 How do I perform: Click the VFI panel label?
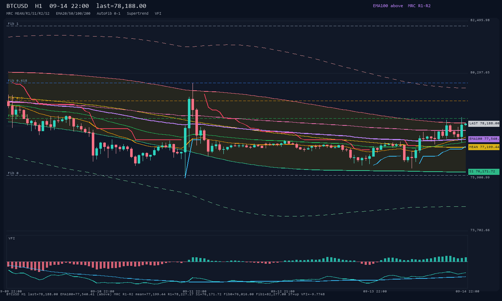(x=12, y=238)
